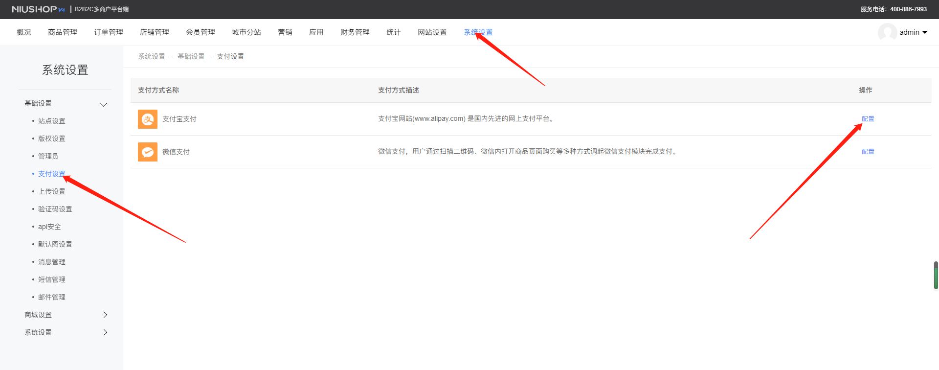Image resolution: width=939 pixels, height=370 pixels.
Task: Click 配置 for 支付宝支付
Action: coord(868,119)
